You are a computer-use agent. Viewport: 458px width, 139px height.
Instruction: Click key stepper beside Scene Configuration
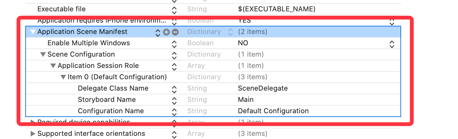(x=174, y=55)
